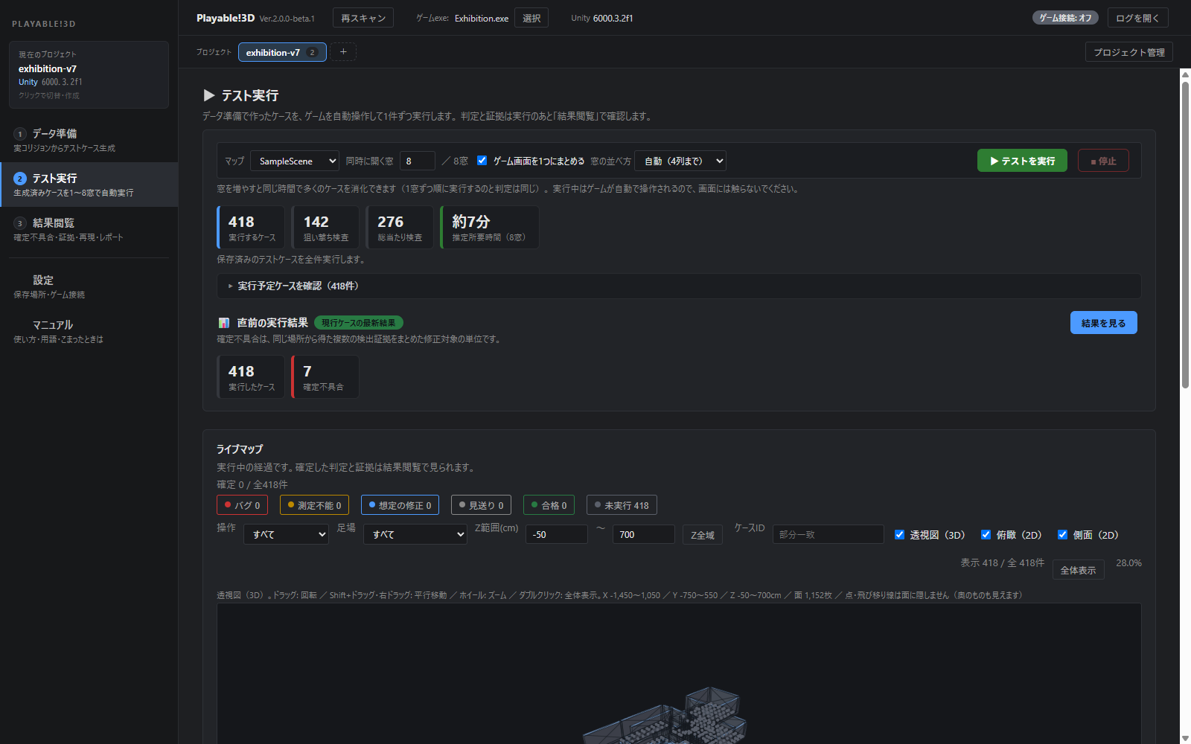Start the run with テストを実行
The width and height of the screenshot is (1191, 744).
pyautogui.click(x=1022, y=161)
